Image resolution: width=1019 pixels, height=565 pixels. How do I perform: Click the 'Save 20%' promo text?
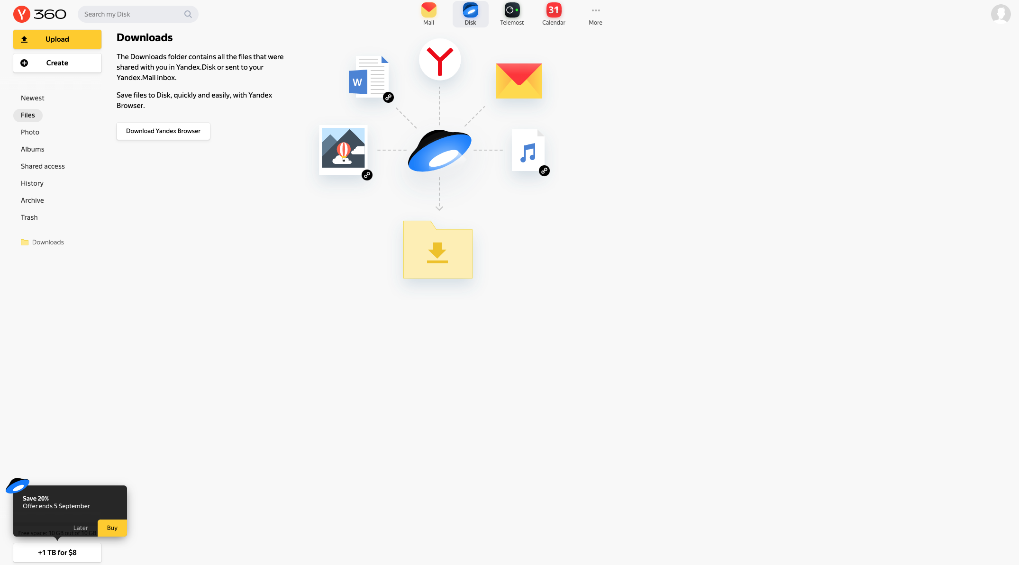pos(36,499)
